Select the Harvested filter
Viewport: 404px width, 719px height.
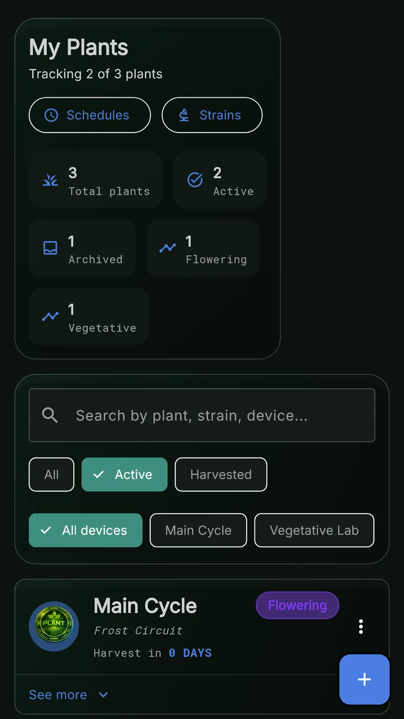(x=221, y=475)
